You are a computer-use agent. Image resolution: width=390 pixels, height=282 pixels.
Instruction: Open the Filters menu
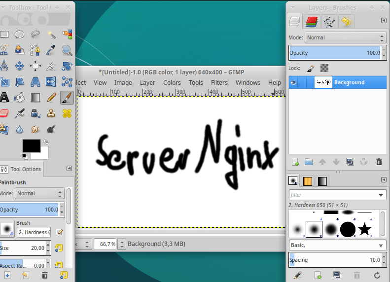[x=219, y=83]
